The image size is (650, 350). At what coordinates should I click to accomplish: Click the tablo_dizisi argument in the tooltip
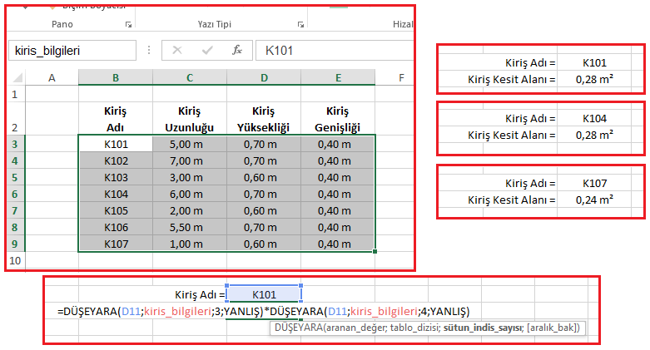pos(408,328)
